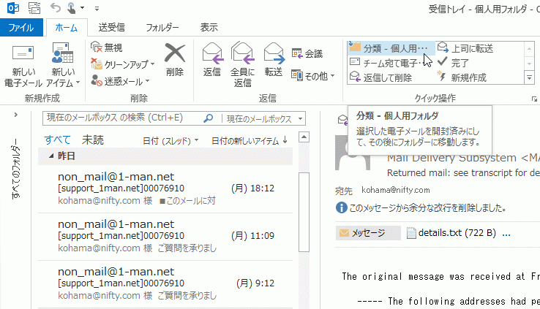
Task: Expand the quick steps gallery more arrow
Action: click(x=529, y=77)
